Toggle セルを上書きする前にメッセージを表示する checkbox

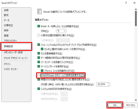42,49
